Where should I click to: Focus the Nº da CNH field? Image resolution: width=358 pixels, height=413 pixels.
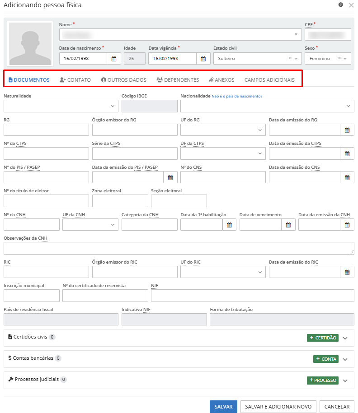coord(31,225)
